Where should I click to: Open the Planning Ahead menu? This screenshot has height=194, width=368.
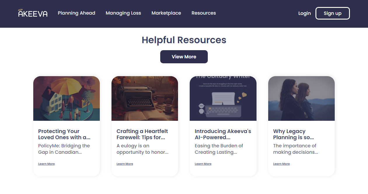coord(76,13)
